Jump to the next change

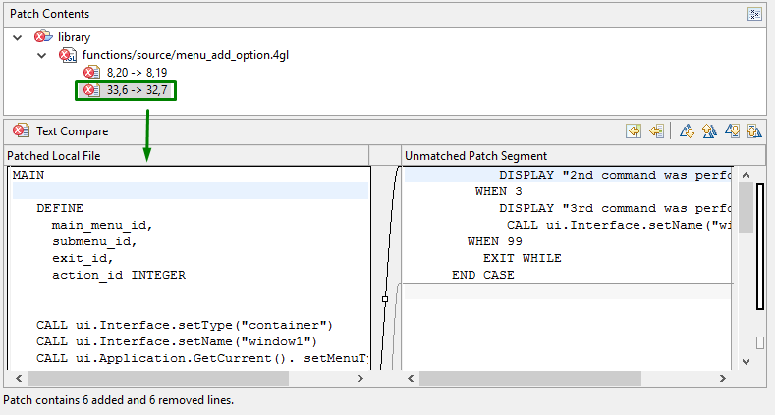[732, 130]
